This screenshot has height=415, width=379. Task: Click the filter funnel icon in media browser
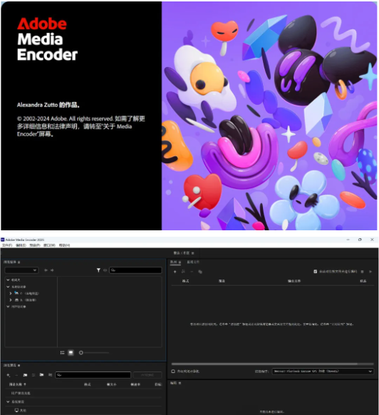(98, 270)
